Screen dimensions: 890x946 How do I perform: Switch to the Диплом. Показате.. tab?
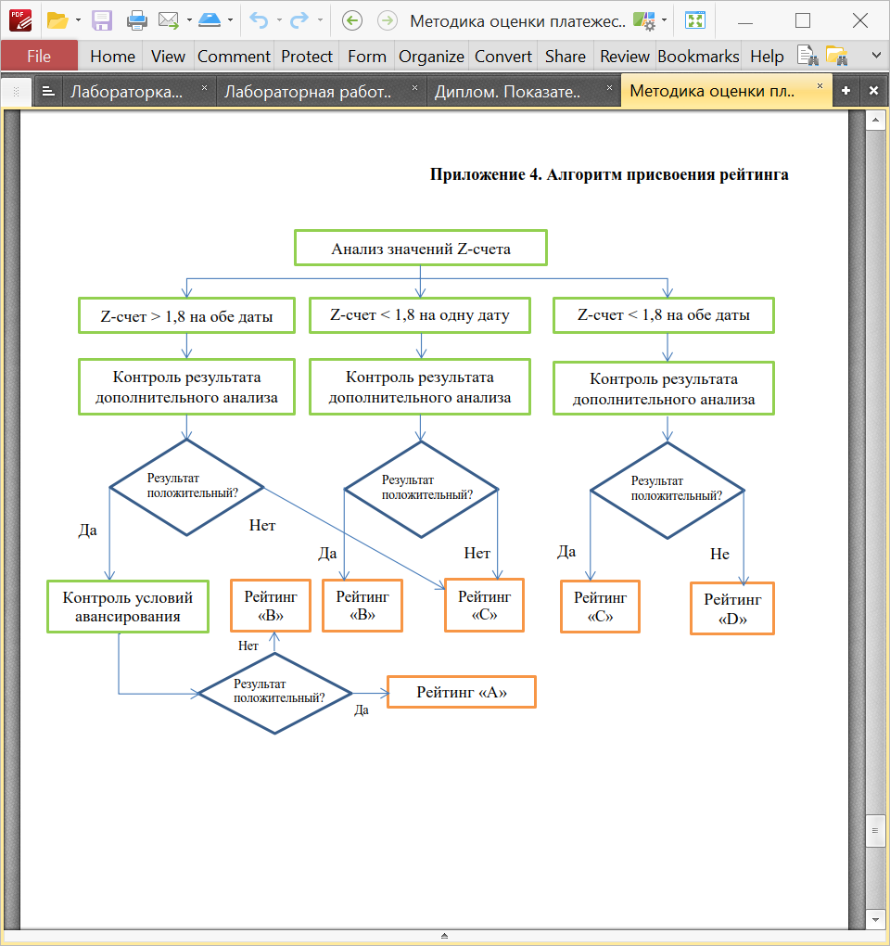coord(507,92)
